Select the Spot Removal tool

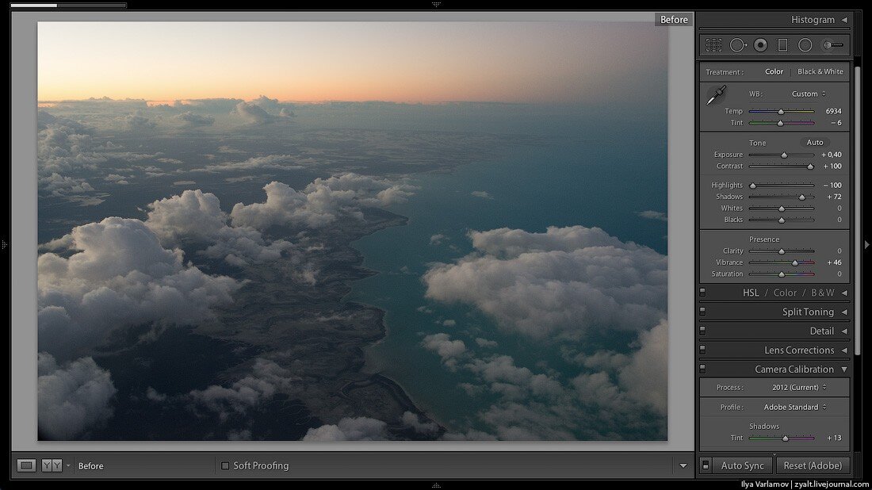pos(738,45)
